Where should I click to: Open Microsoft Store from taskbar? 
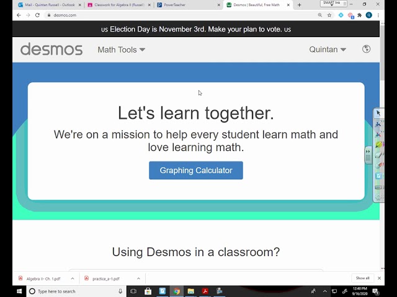(148, 291)
